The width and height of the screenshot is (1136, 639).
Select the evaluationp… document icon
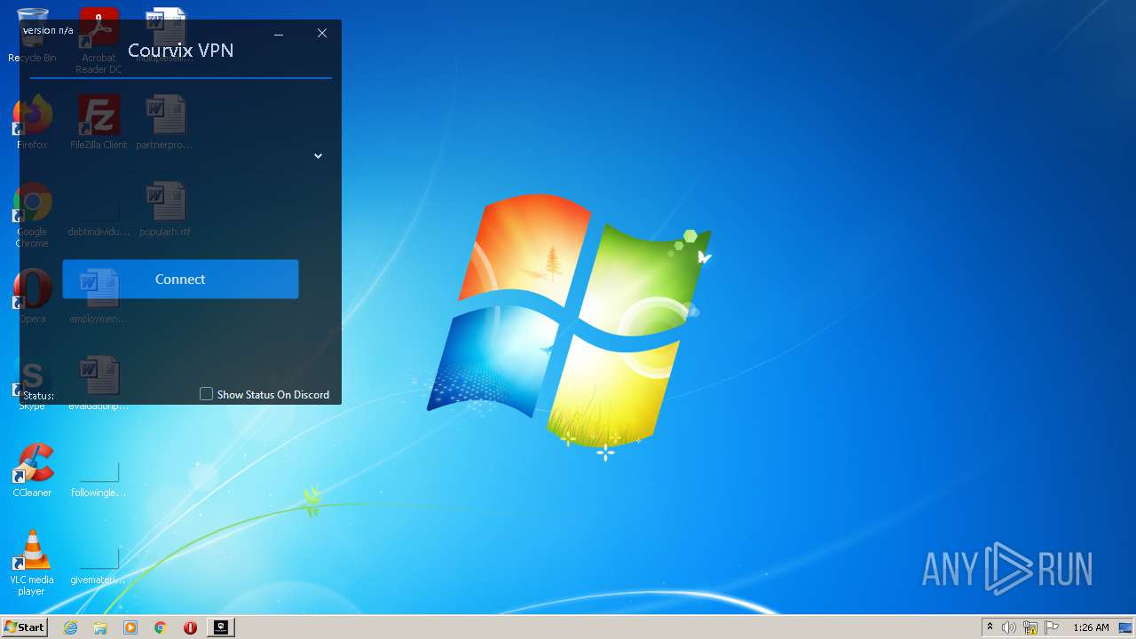99,384
